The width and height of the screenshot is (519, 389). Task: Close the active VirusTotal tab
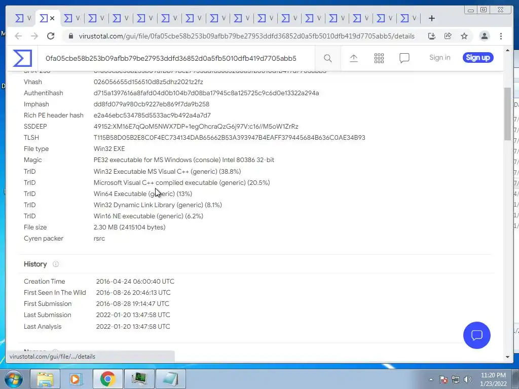52,19
